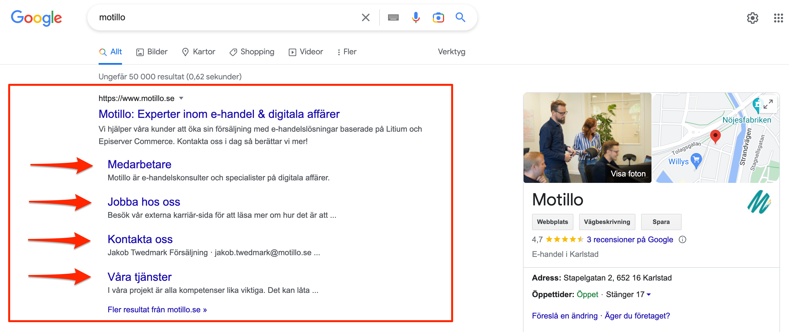
Task: Click the Ungefär 50 000 resultat text
Action: (x=170, y=77)
